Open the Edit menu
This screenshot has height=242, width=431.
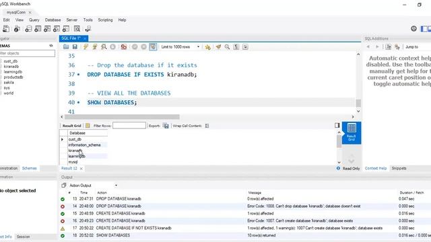pos(6,19)
